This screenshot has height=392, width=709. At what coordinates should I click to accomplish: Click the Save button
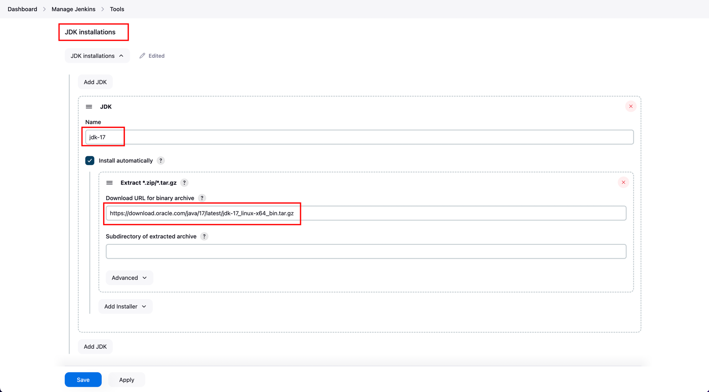83,380
